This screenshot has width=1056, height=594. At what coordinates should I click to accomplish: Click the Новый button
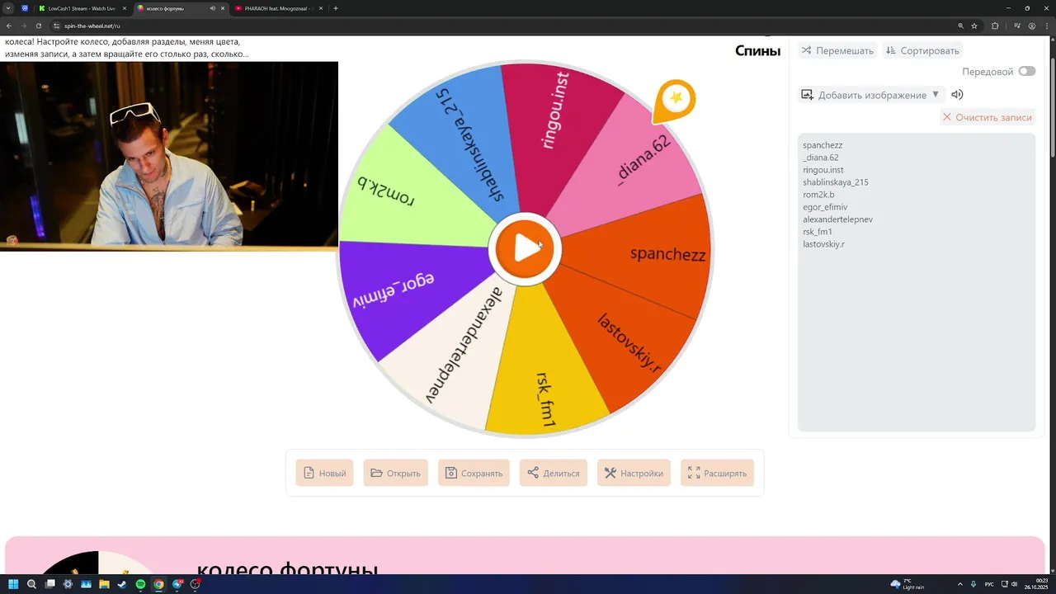tap(324, 473)
